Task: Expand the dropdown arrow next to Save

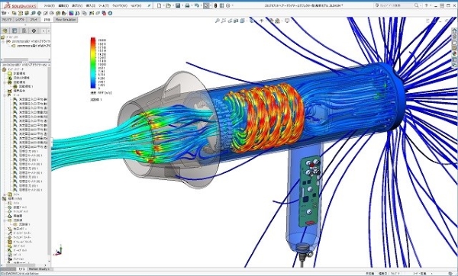Action: point(182,5)
